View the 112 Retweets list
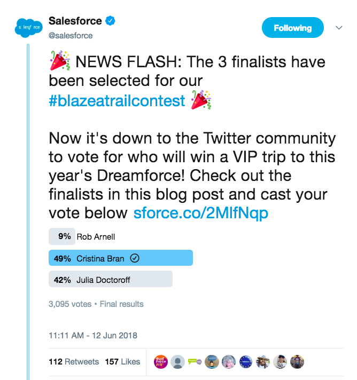The height and width of the screenshot is (380, 357). point(74,361)
